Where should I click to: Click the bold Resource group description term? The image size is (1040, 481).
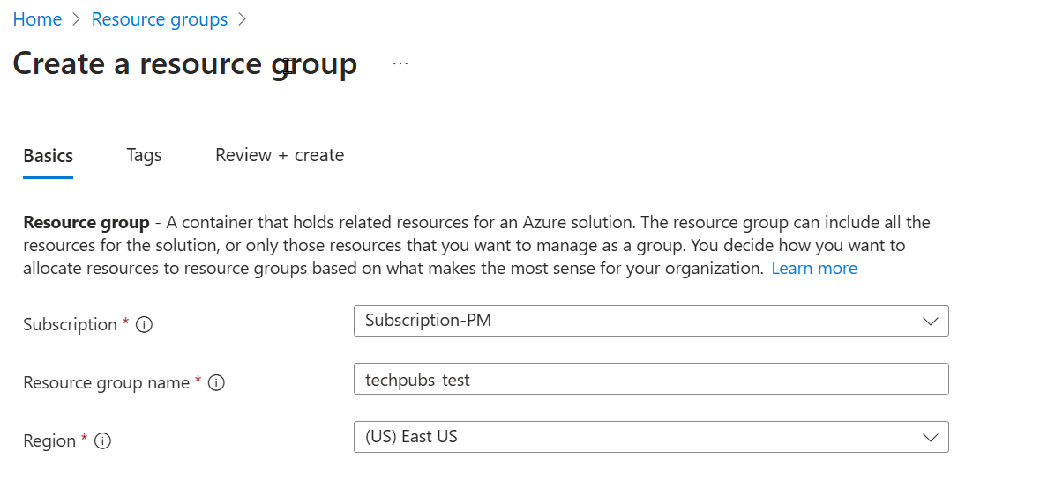point(86,222)
